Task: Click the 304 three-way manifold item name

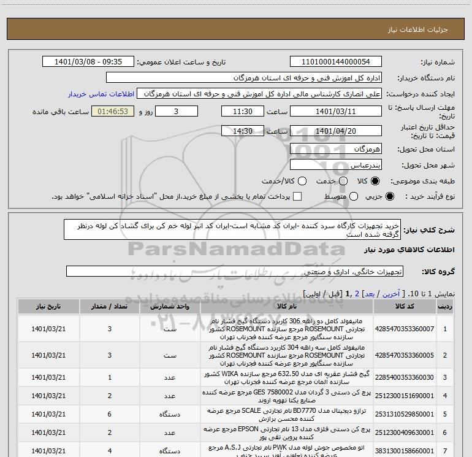Action: [287, 355]
